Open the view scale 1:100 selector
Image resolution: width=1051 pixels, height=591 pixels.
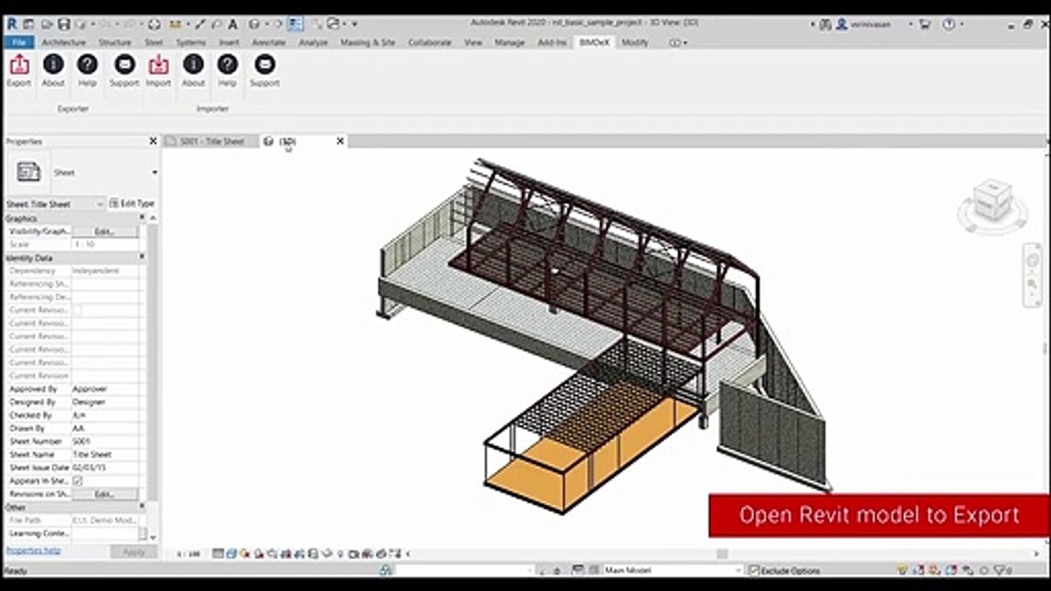point(189,554)
